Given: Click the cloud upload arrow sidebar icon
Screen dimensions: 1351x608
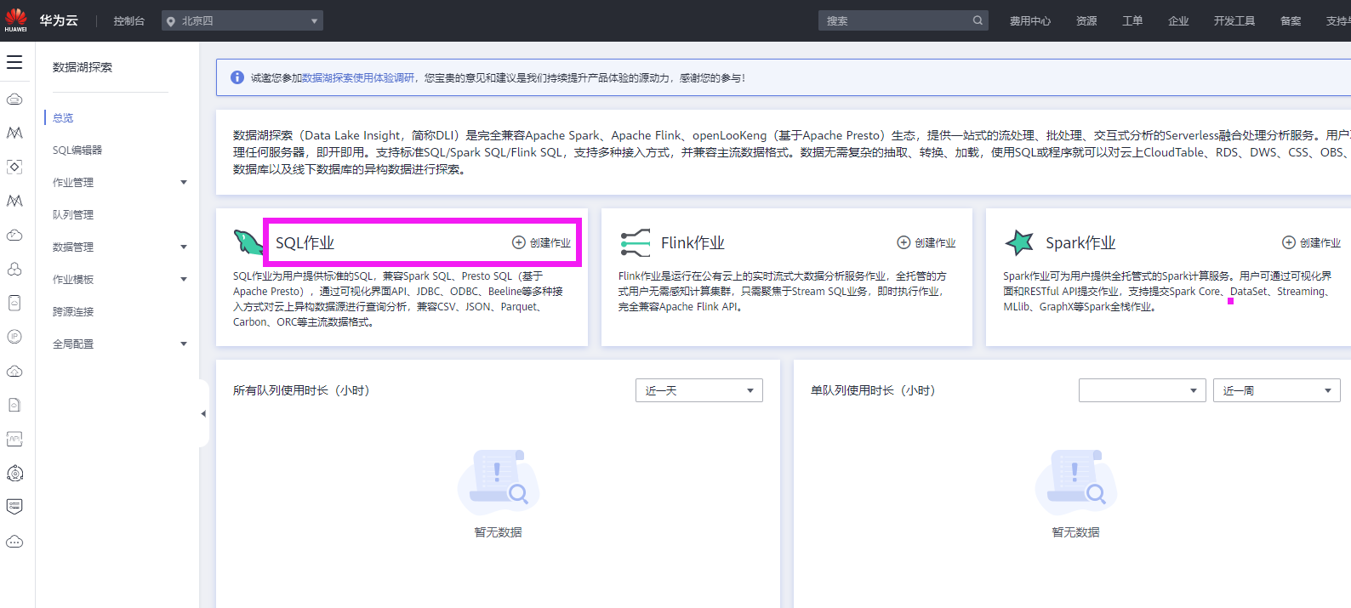Looking at the screenshot, I should (x=14, y=371).
